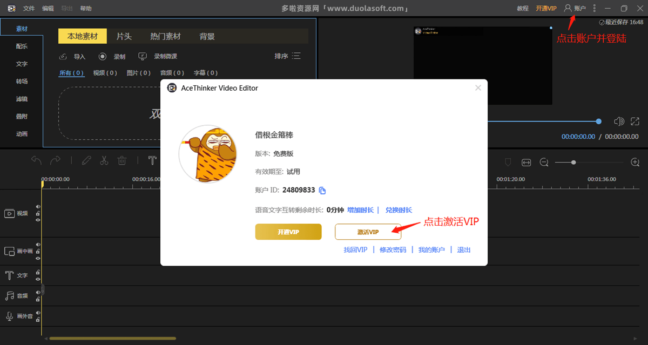Hide the 画中画 track with eye icon
The image size is (648, 345).
(38, 258)
